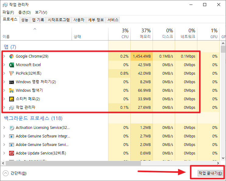Click the 백그라운드 프로세스 (118) group heading

click(33, 118)
